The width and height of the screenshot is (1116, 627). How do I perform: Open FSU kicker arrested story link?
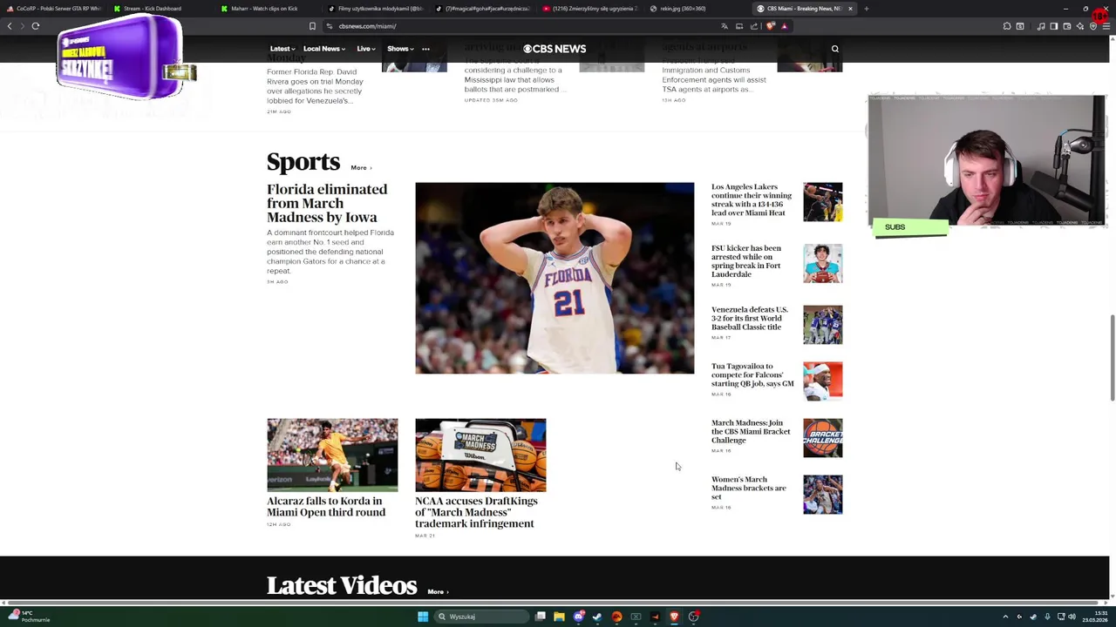click(746, 261)
